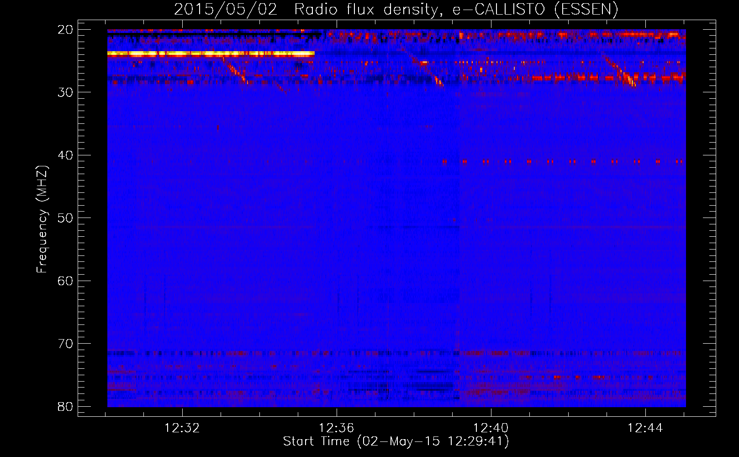Click the 80 frequency tick label
Screen dimensions: 739x457
(66, 406)
